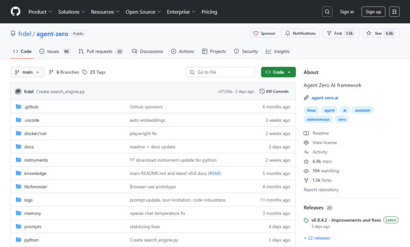The height and width of the screenshot is (247, 410).
Task: Open the Actions tab
Action: [x=182, y=51]
